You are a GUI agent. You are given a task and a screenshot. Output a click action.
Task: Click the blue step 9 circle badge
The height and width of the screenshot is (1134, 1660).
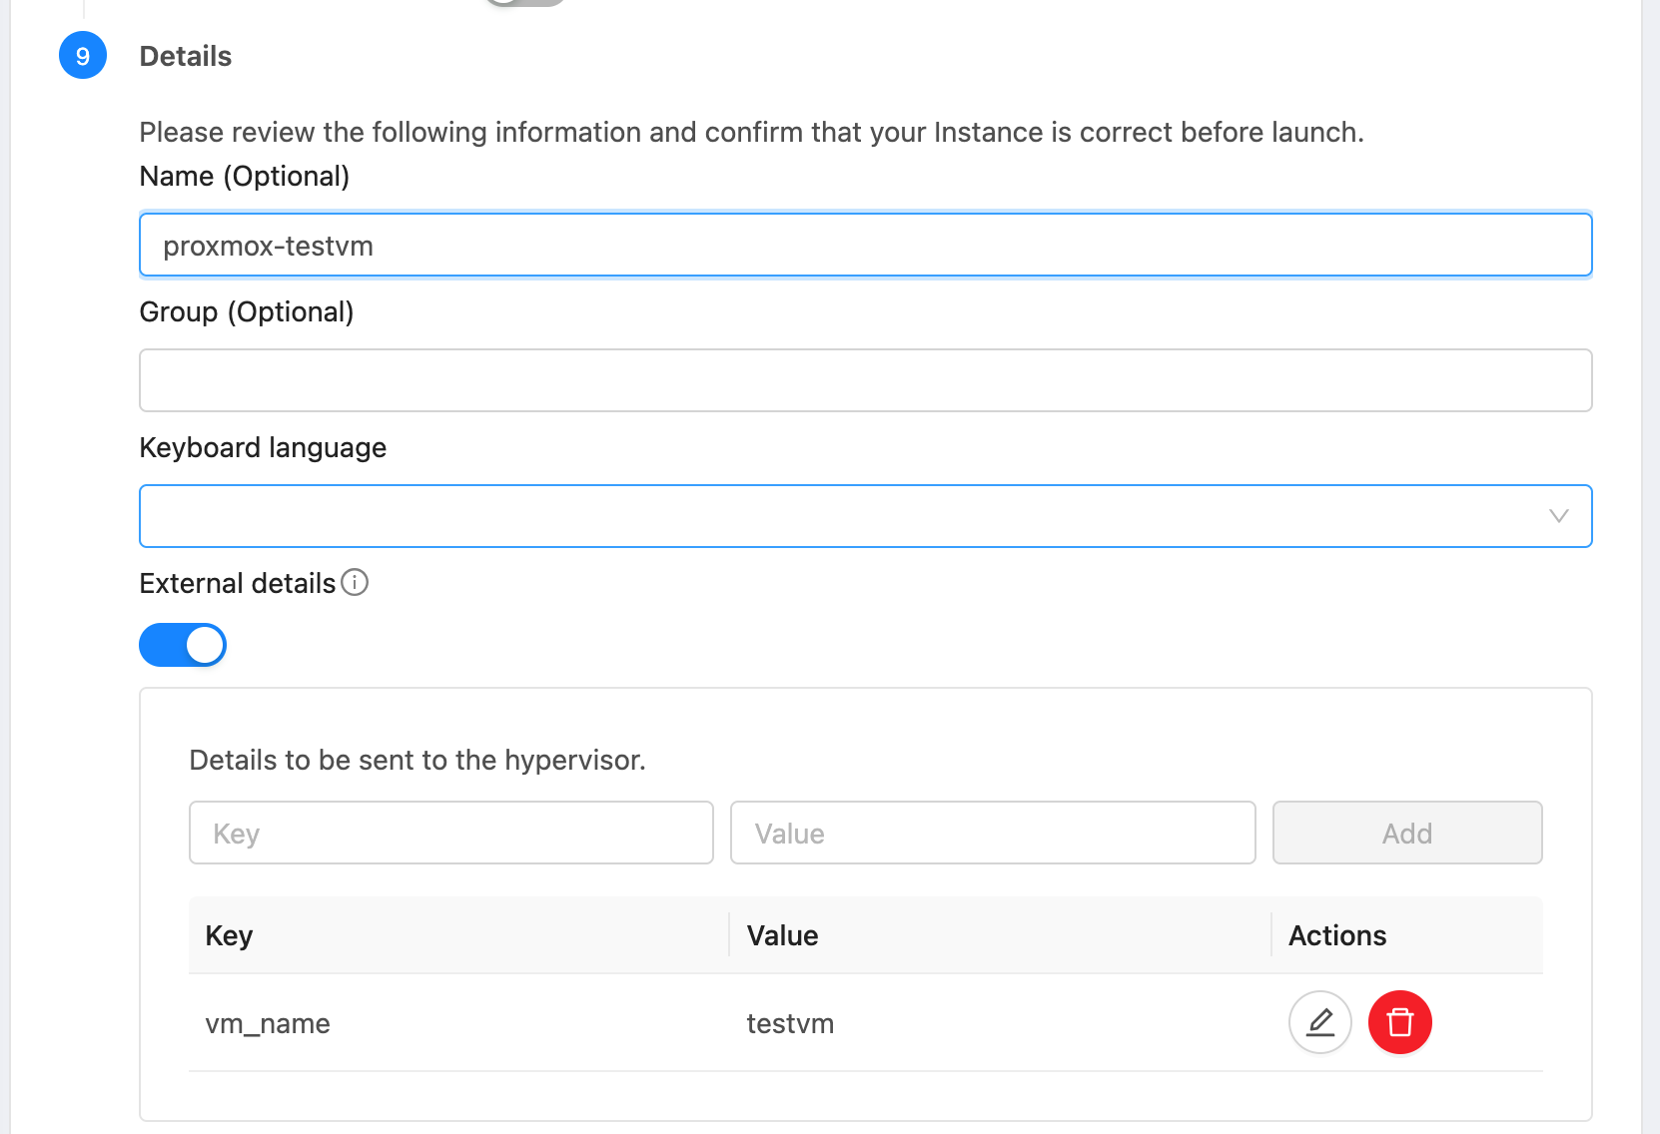coord(82,55)
